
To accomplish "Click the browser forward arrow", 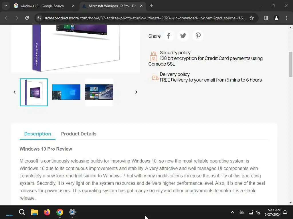I will coord(17,18).
